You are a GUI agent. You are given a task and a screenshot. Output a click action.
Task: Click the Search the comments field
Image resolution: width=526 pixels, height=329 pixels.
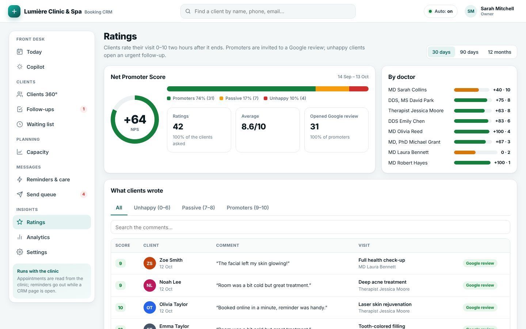(x=310, y=227)
